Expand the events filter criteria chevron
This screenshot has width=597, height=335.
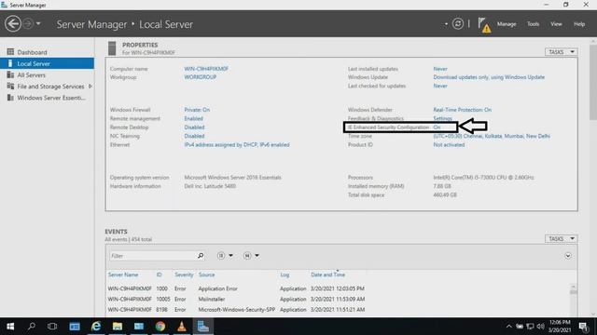(568, 256)
